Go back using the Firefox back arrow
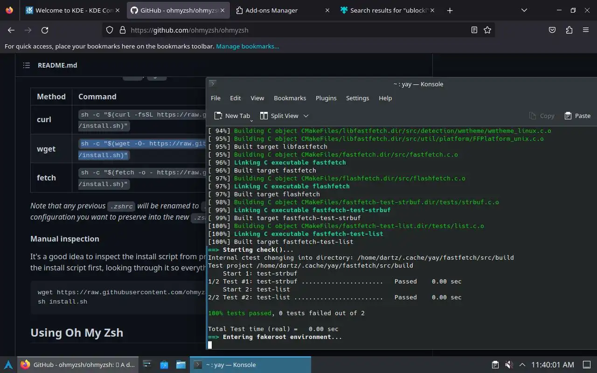The width and height of the screenshot is (597, 373). [x=11, y=30]
